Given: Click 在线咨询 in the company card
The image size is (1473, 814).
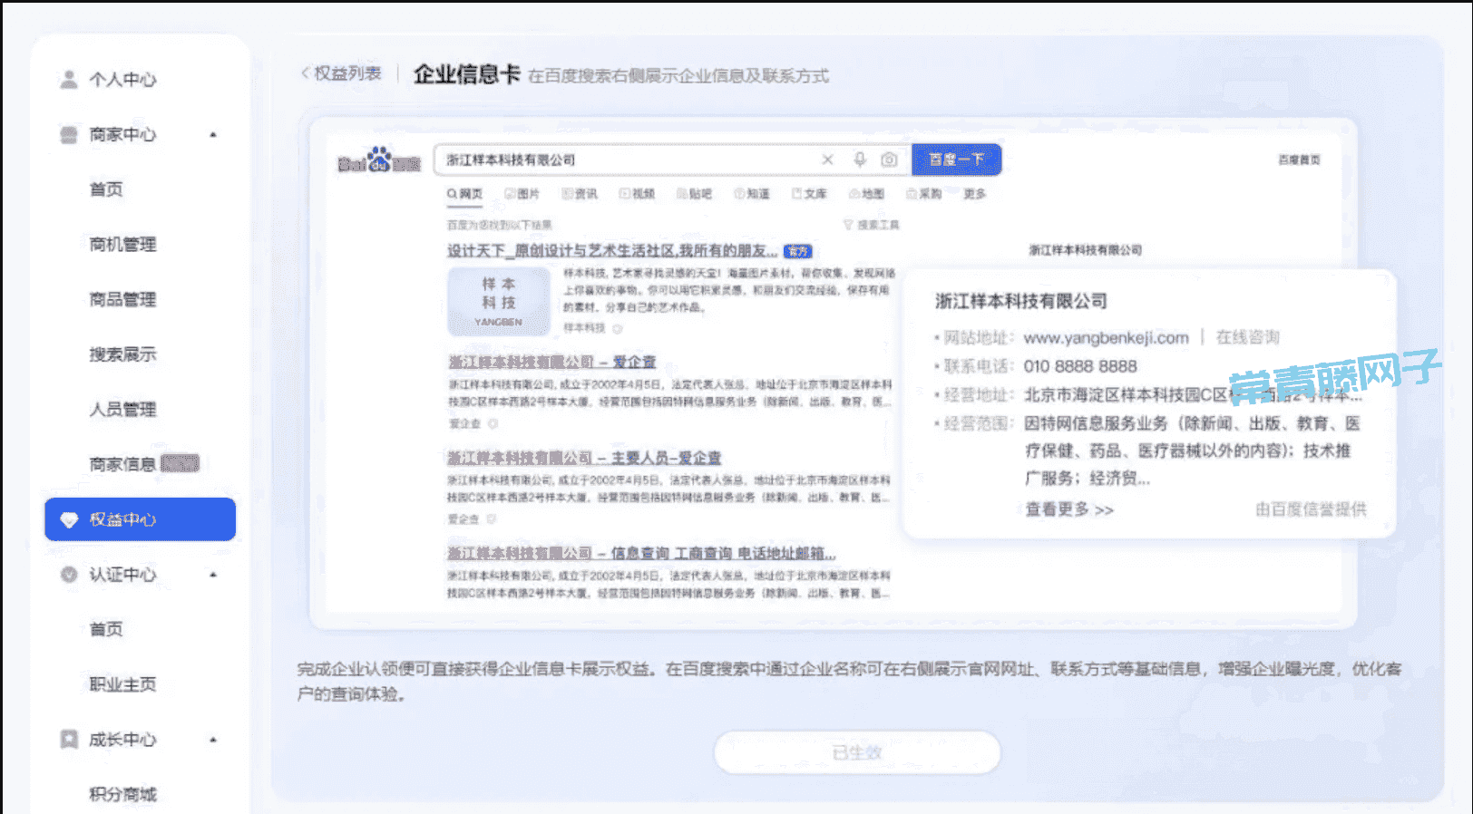Looking at the screenshot, I should [1247, 337].
